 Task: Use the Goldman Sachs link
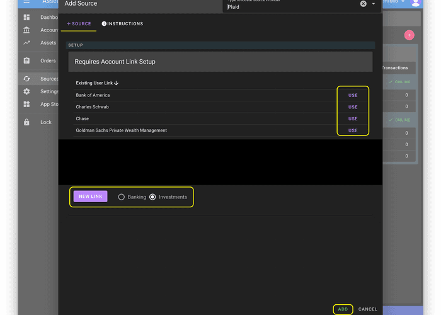[353, 130]
